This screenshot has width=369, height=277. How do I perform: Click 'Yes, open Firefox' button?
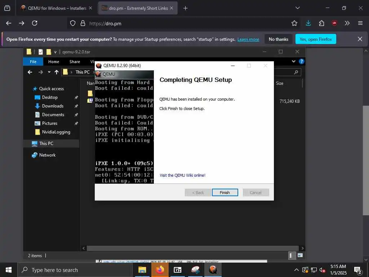(x=316, y=39)
